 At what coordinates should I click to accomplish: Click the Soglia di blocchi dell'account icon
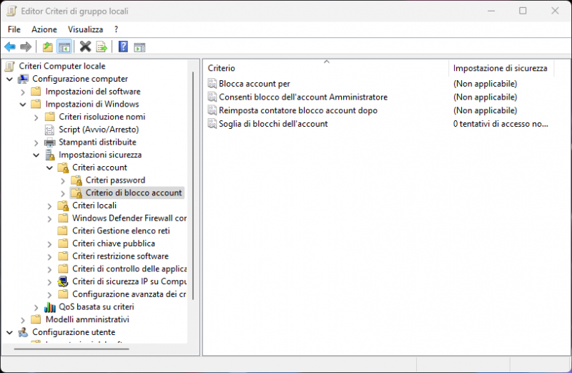(212, 123)
